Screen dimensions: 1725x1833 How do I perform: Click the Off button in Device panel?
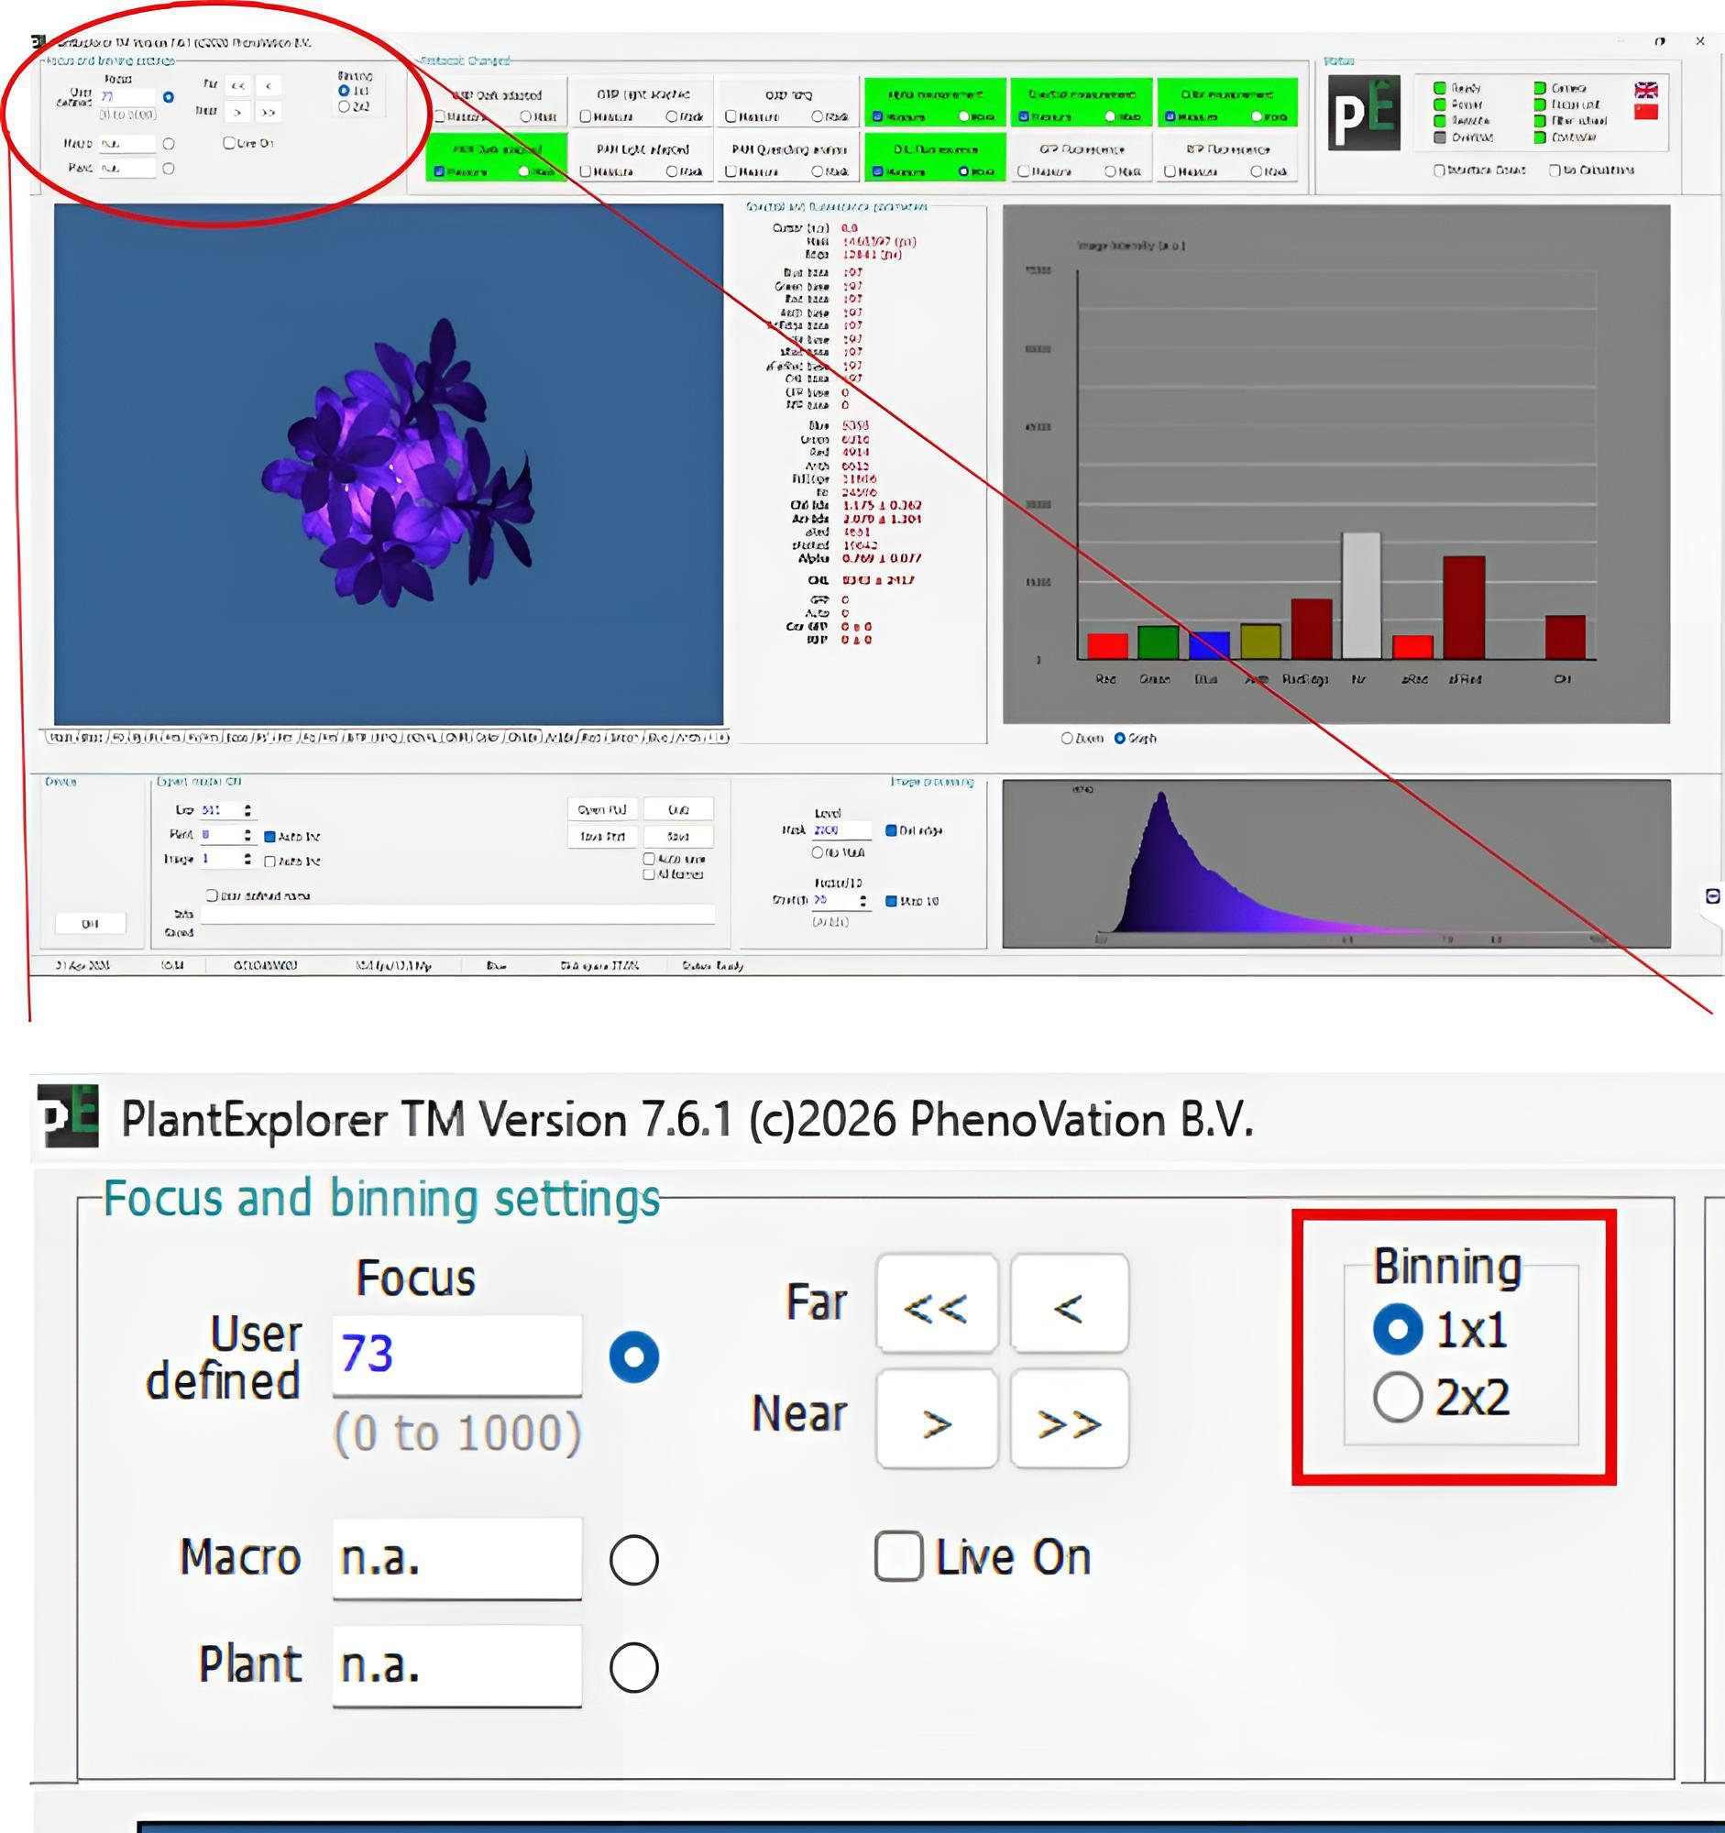tap(91, 923)
